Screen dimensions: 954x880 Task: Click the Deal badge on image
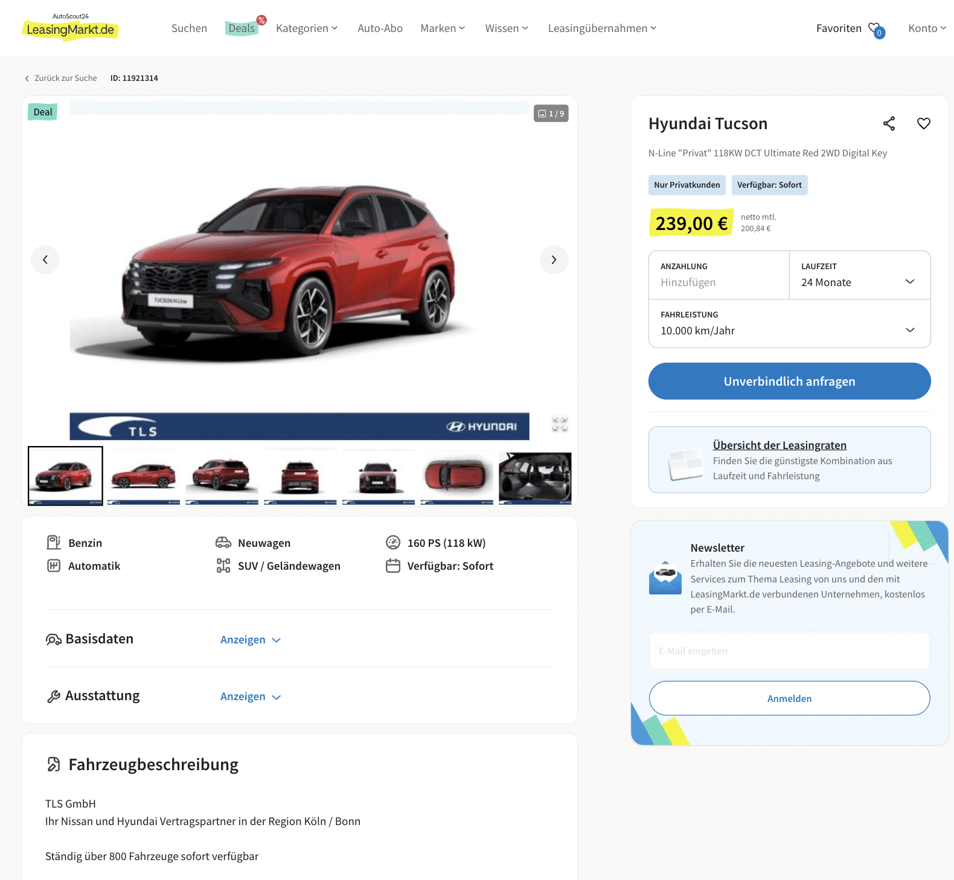[x=43, y=112]
